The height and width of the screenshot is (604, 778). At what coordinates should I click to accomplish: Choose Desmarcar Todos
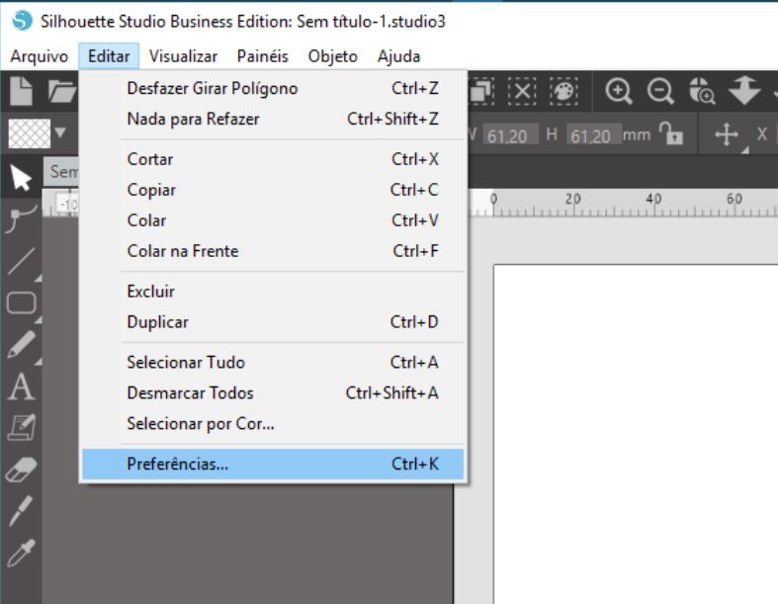273,393
